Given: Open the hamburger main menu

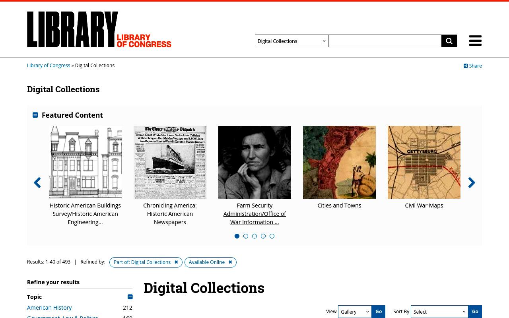Looking at the screenshot, I should coord(475,41).
